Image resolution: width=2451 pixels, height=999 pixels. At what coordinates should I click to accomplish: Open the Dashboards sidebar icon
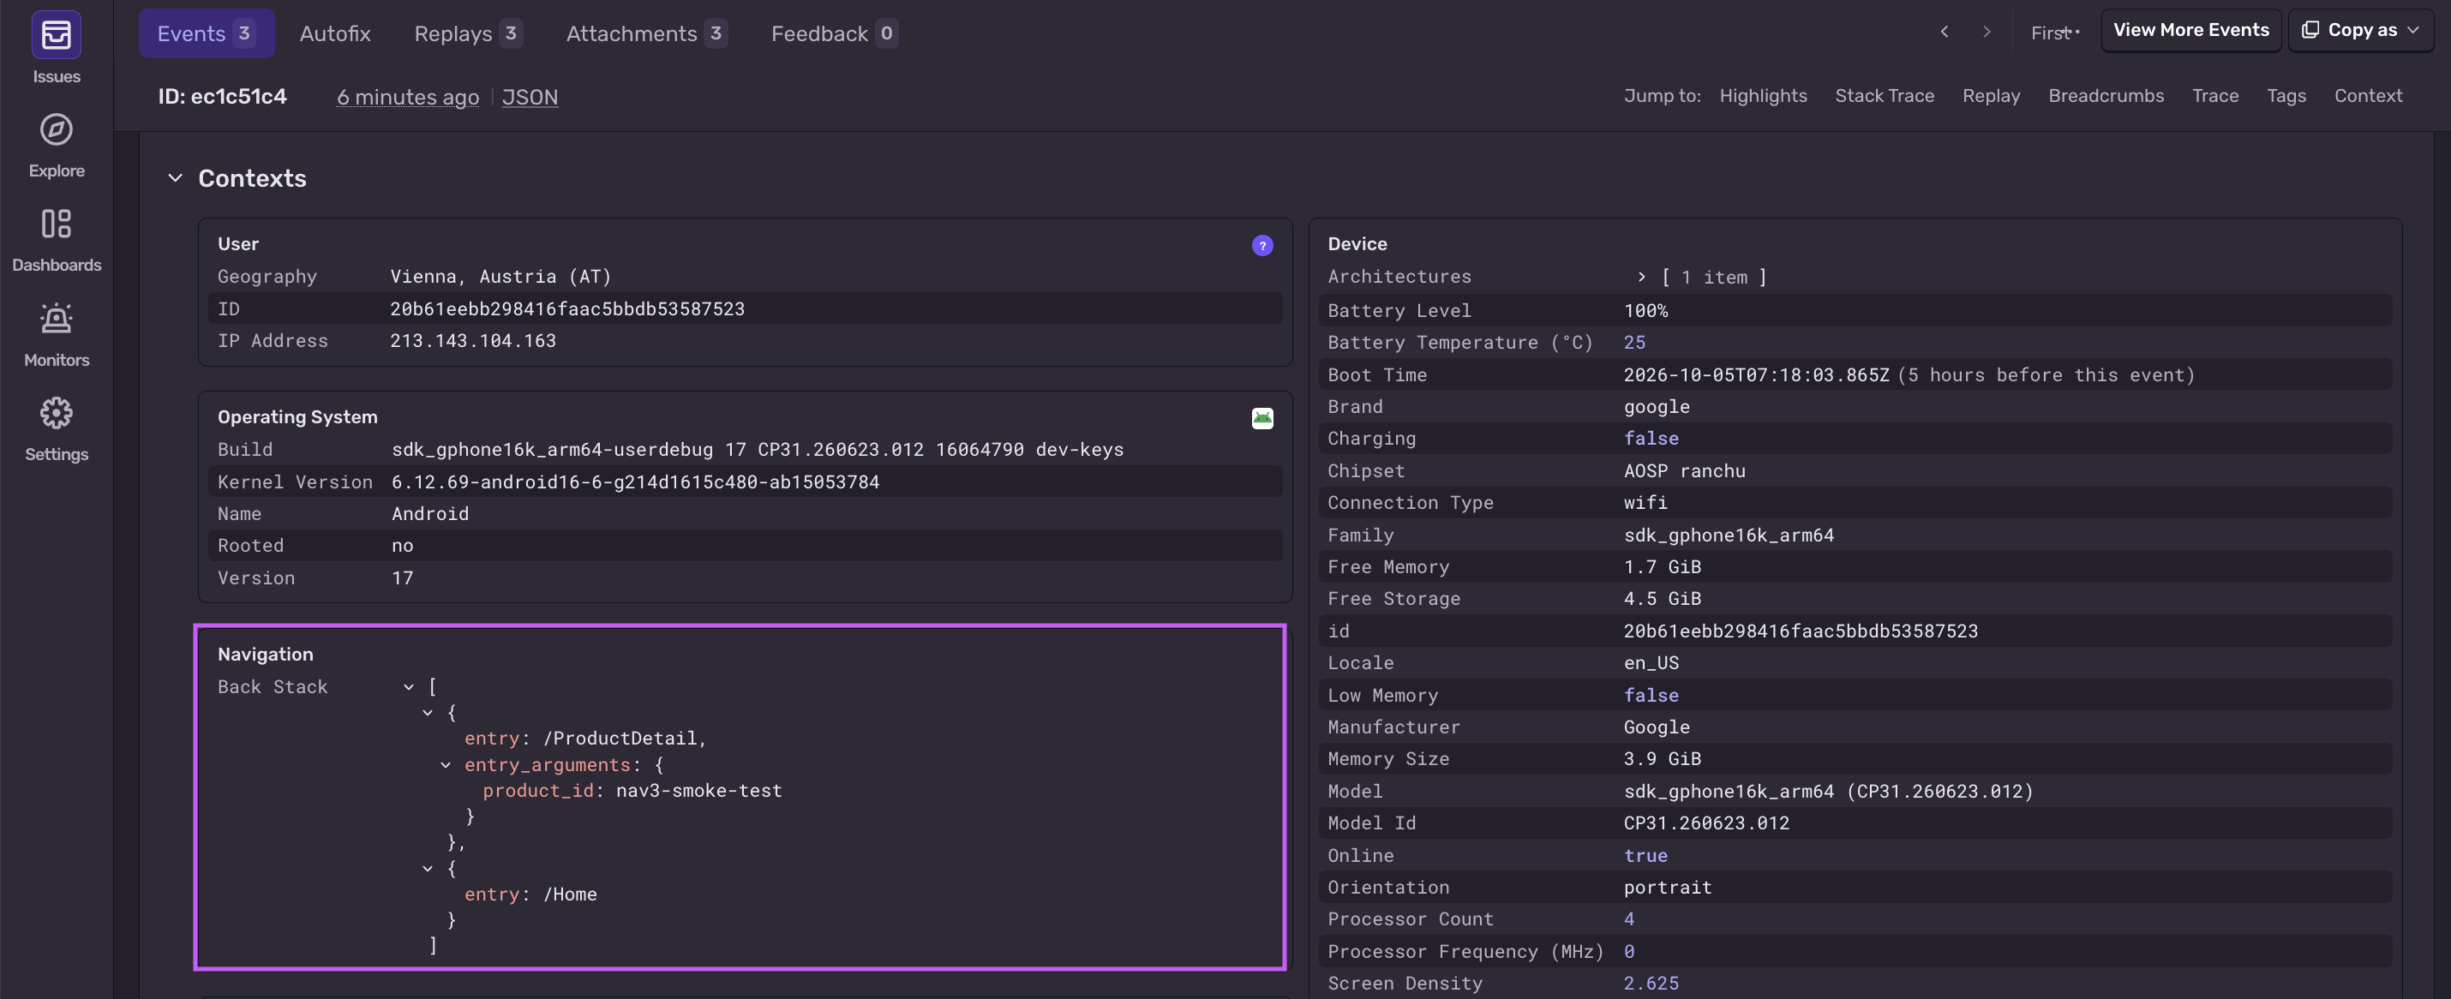(57, 224)
